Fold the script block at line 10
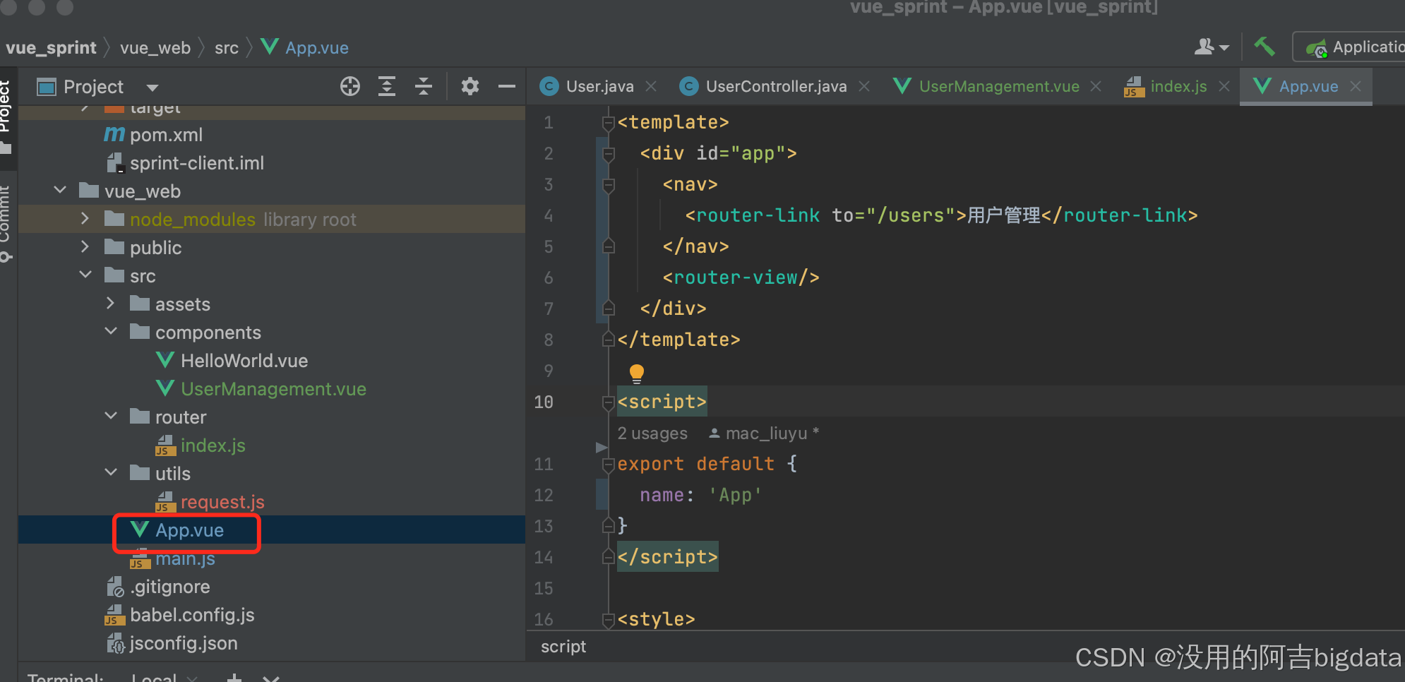The height and width of the screenshot is (682, 1405). coord(608,402)
